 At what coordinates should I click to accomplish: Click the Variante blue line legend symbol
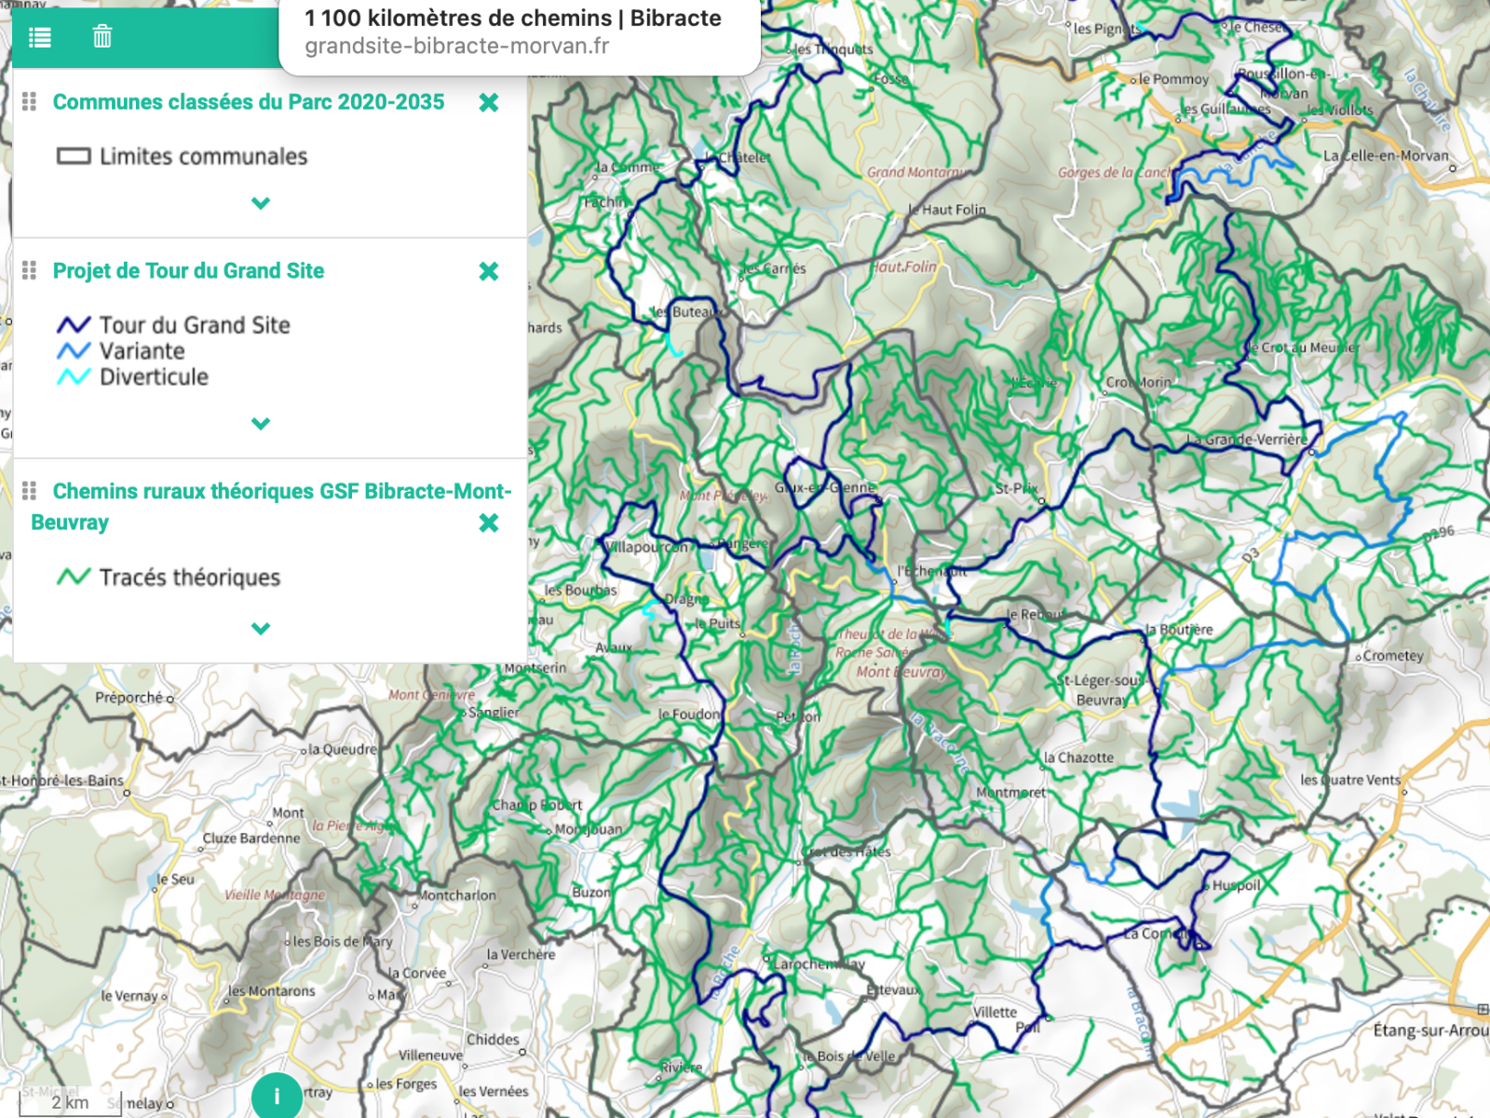pos(74,350)
